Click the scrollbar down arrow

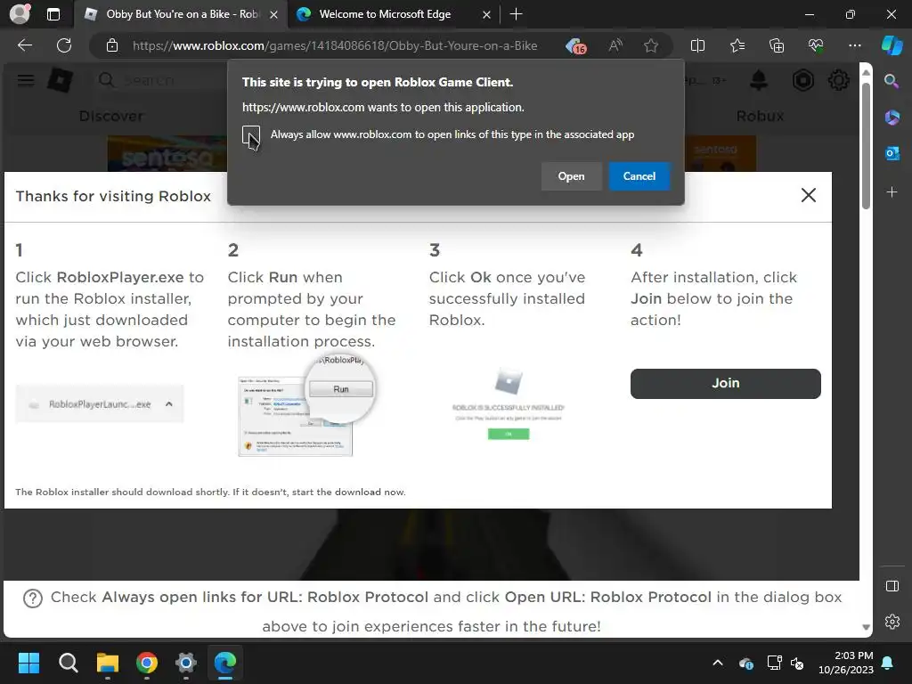click(x=866, y=627)
